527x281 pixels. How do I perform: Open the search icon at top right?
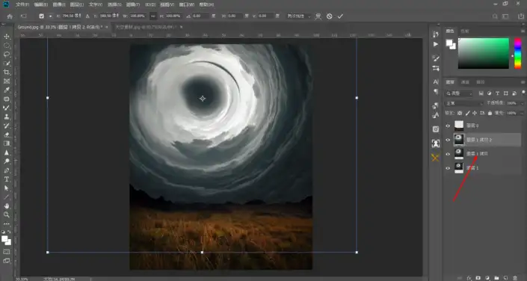(x=495, y=16)
